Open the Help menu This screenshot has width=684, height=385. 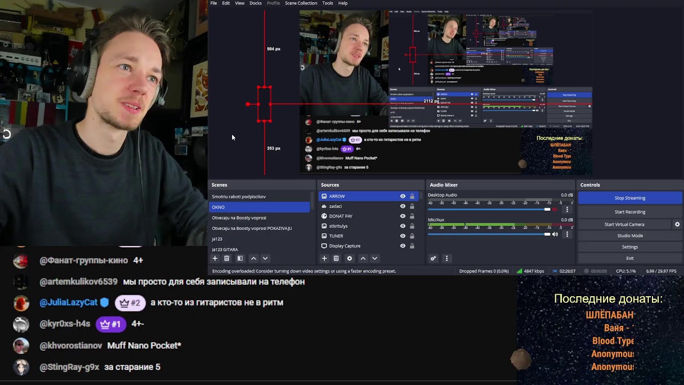click(x=343, y=3)
